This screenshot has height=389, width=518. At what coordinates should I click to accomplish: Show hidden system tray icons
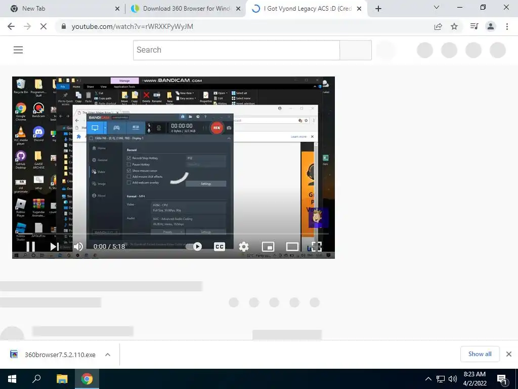pos(428,379)
